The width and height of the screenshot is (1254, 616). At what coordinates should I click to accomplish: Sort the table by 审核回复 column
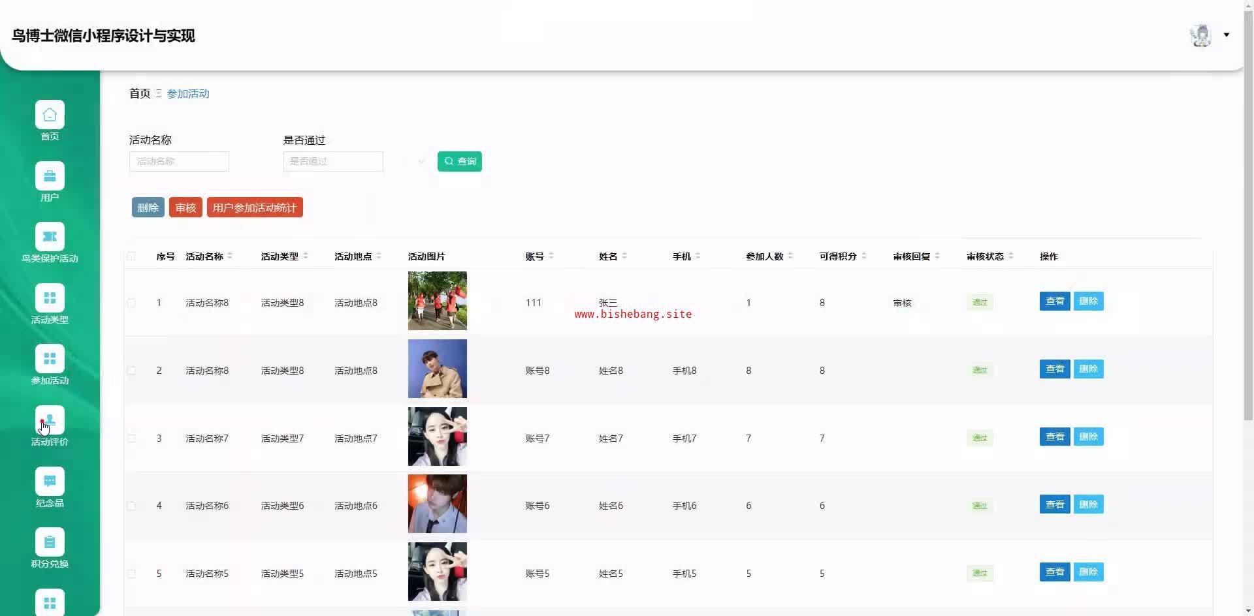coord(937,256)
